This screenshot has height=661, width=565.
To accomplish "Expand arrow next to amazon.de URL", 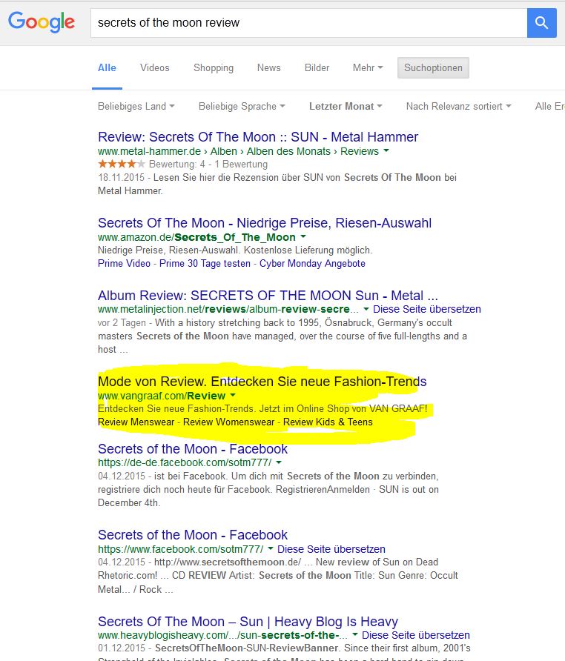I will click(303, 237).
